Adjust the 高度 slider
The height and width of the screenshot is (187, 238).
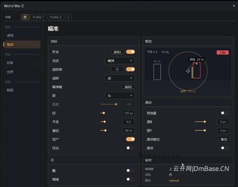[x=109, y=104]
